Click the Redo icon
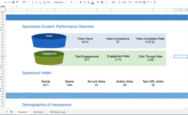The image size is (188, 115). click(x=9, y=2)
